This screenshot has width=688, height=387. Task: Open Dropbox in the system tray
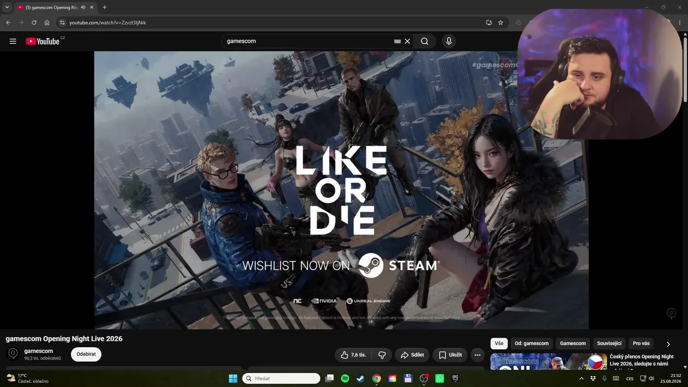pos(593,378)
